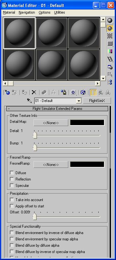Enable the Diffuse checkbox under Fresnel Ramp
Screen dimensions: 116x260
point(12,173)
